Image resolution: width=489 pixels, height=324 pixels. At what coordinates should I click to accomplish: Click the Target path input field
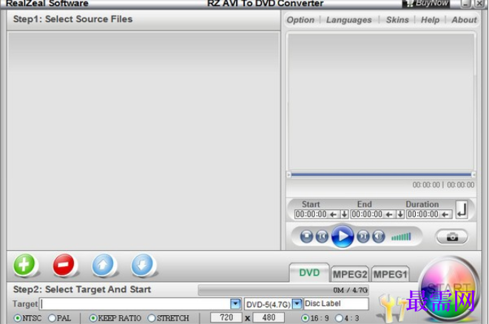click(x=135, y=304)
